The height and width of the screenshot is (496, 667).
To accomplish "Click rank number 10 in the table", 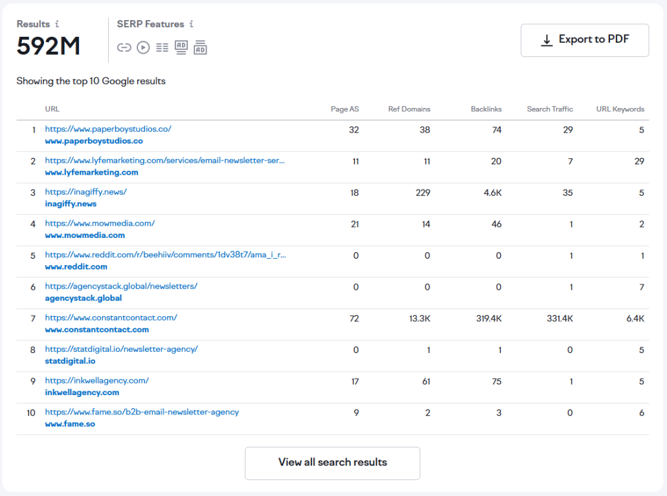I will [31, 413].
